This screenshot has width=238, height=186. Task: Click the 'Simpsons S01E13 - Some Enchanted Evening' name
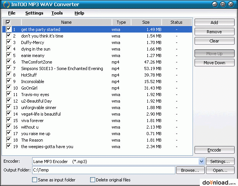62,69
